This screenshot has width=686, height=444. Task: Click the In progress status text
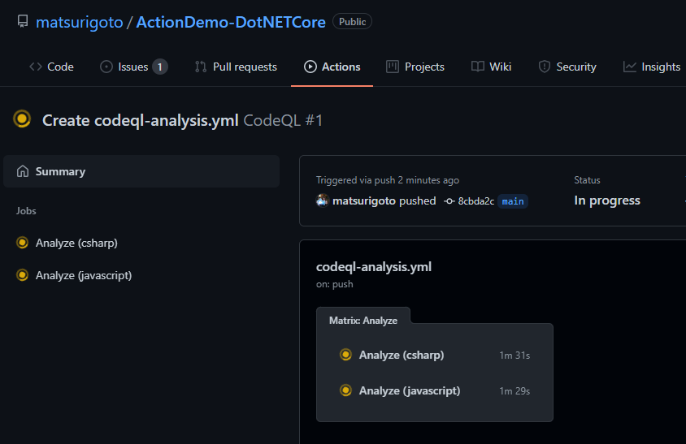click(x=607, y=200)
